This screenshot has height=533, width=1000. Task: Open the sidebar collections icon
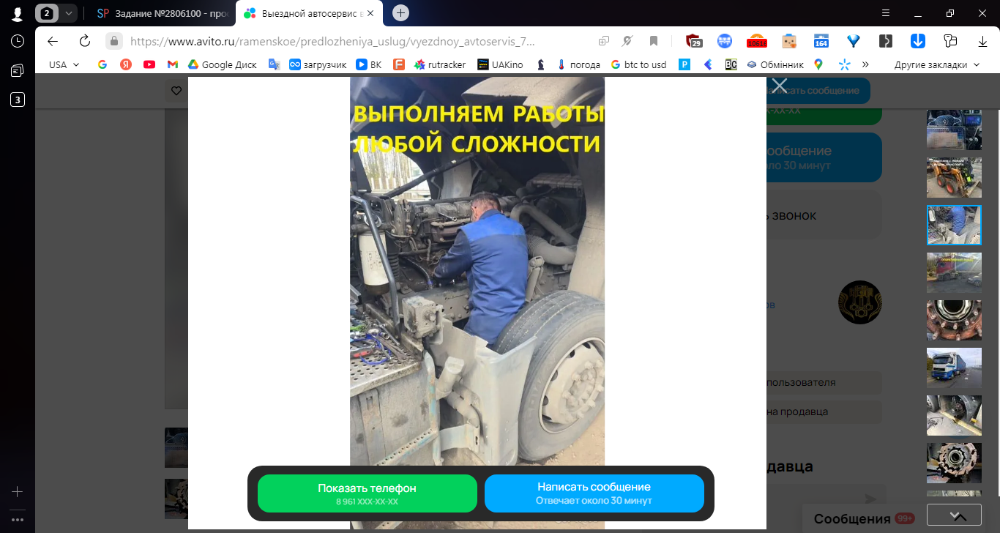[x=18, y=71]
